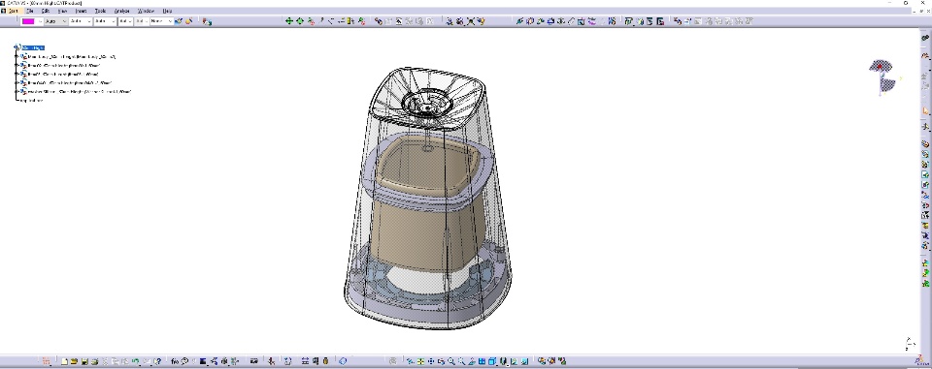The image size is (932, 369).
Task: Open the Edit menu
Action: pyautogui.click(x=46, y=11)
